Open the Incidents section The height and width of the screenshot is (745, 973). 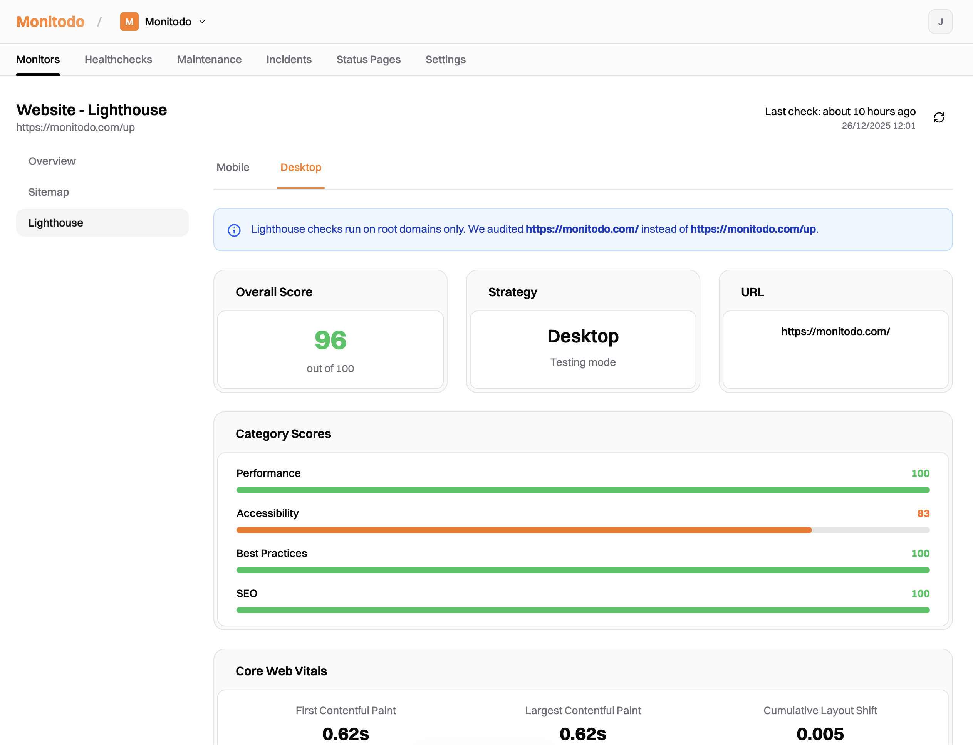[x=289, y=59]
